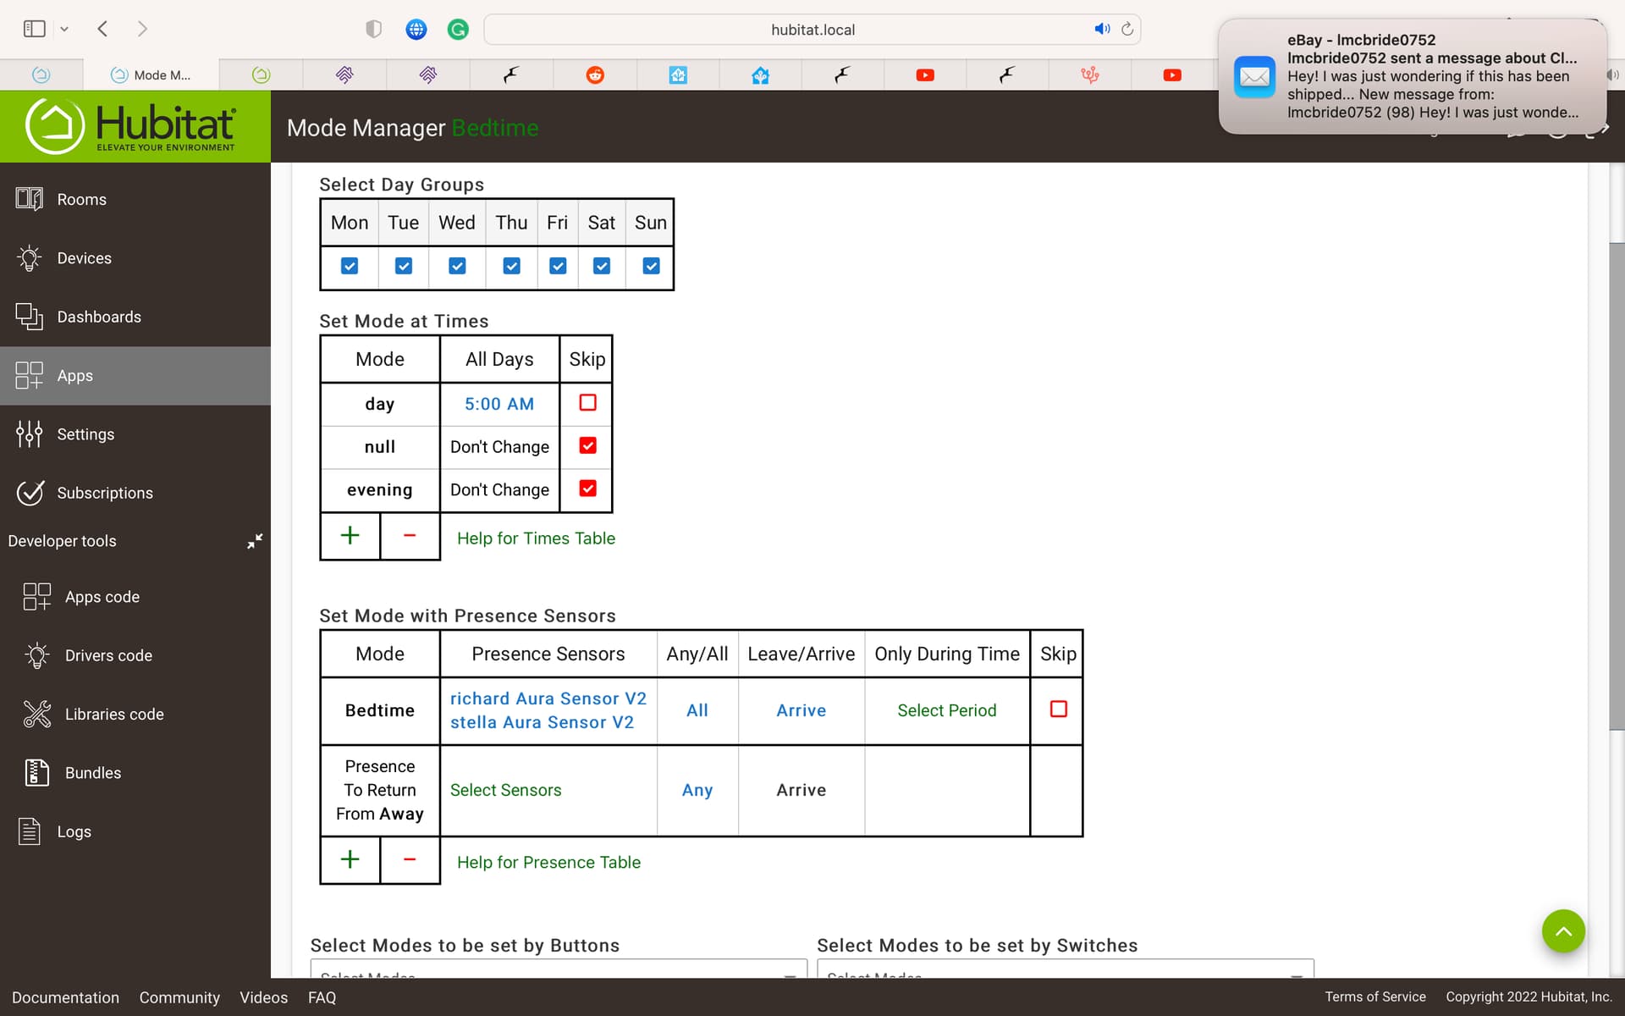The width and height of the screenshot is (1625, 1016).
Task: Open the Community footer link
Action: [x=179, y=997]
